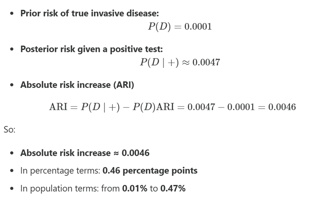Screen dimensions: 309x205
Task: Click the "Posterior risk given a positive test" heading
Action: click(x=91, y=49)
